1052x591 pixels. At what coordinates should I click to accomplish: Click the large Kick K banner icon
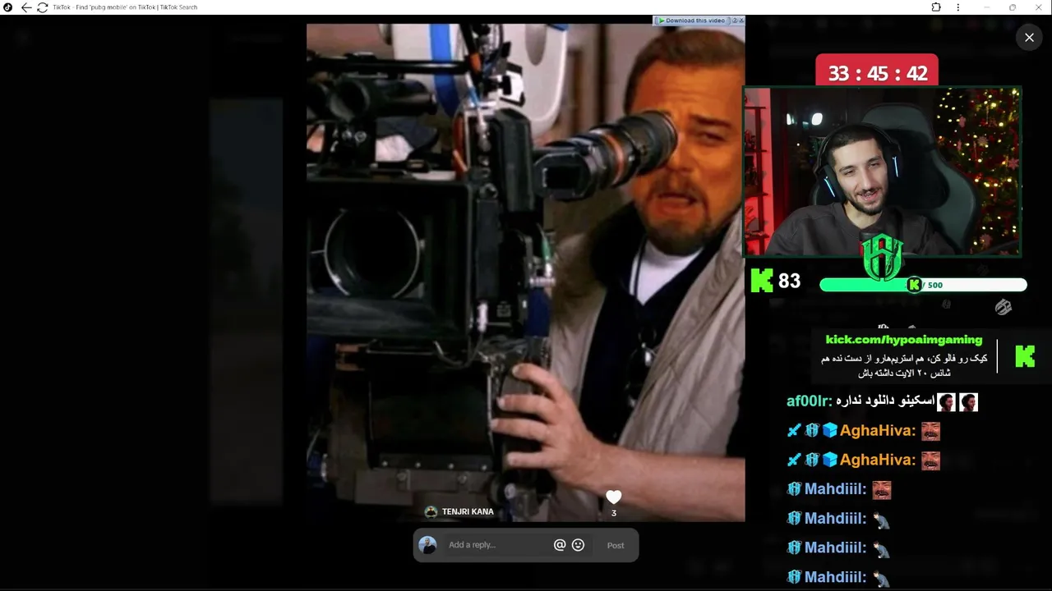tap(1025, 356)
